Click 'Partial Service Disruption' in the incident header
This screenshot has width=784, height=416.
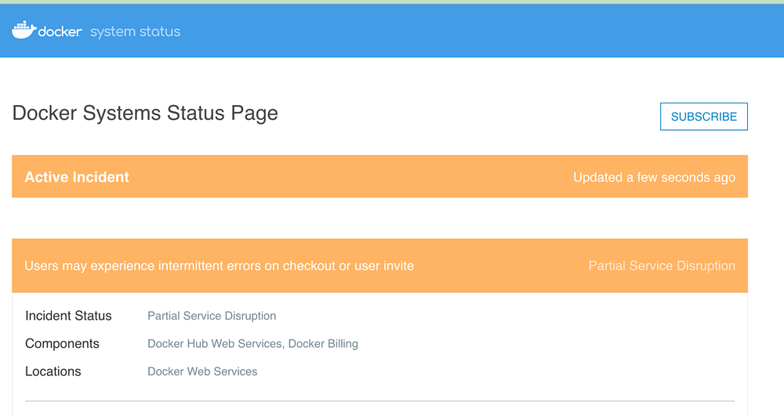coord(662,266)
